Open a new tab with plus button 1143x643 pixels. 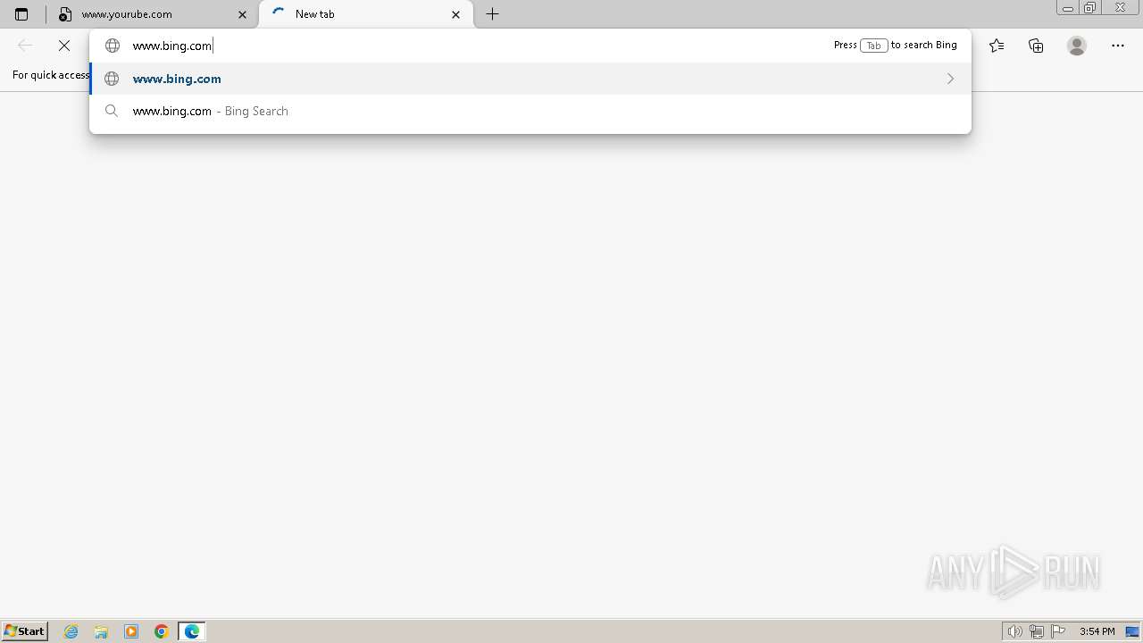pyautogui.click(x=492, y=14)
